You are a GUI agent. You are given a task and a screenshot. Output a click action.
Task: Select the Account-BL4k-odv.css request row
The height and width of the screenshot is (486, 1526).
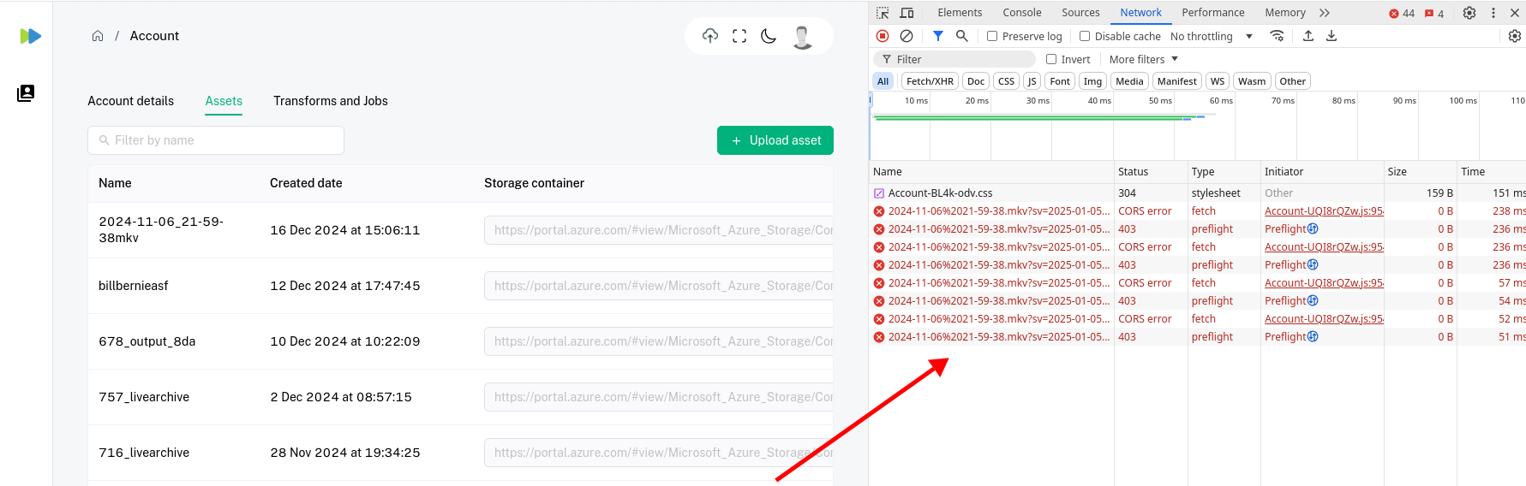point(1197,193)
